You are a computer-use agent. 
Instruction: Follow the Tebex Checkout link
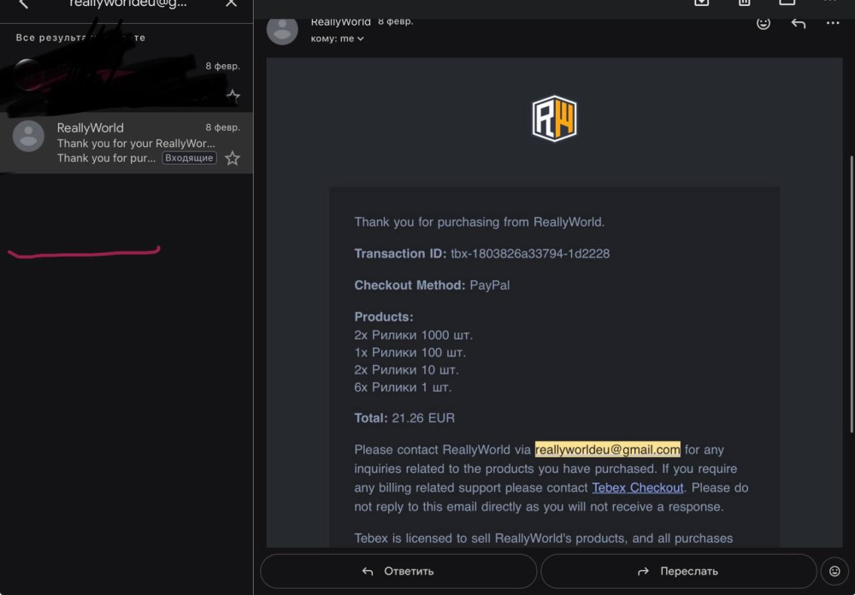coord(638,487)
